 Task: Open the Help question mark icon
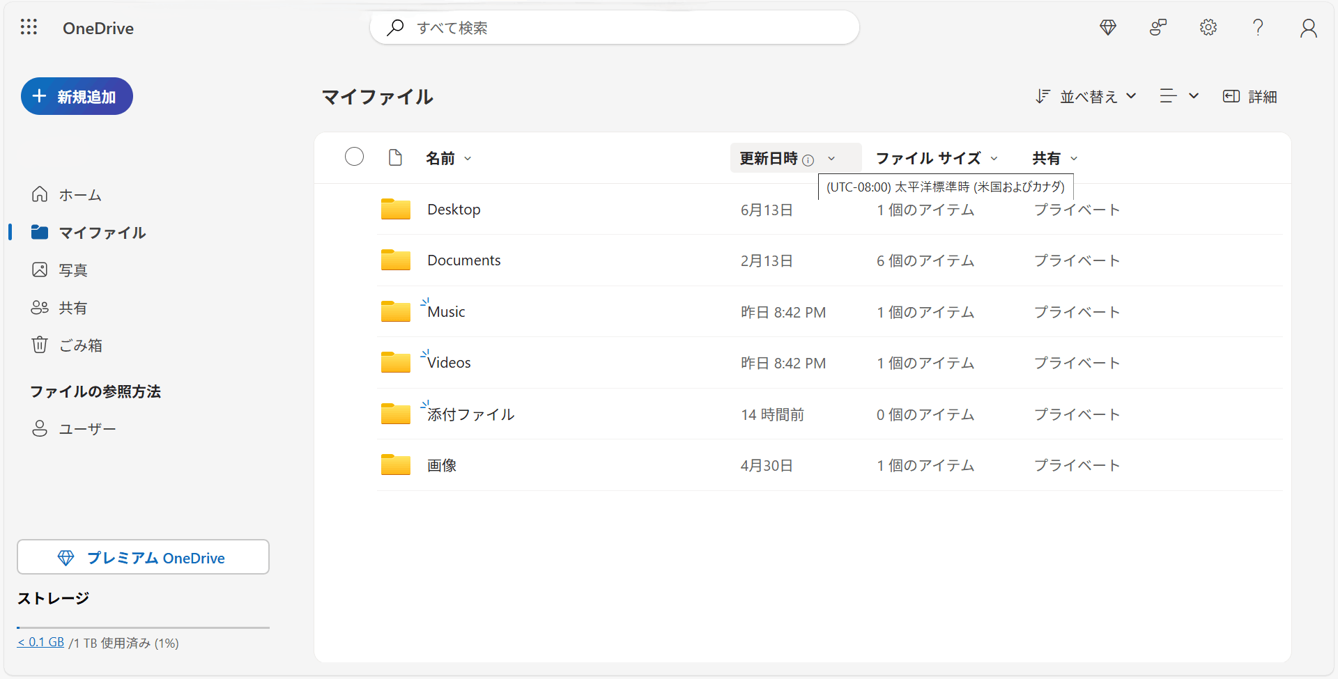point(1258,27)
